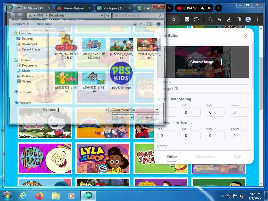The image size is (268, 201).
Task: Open the Windows Start orb
Action: 7,196
